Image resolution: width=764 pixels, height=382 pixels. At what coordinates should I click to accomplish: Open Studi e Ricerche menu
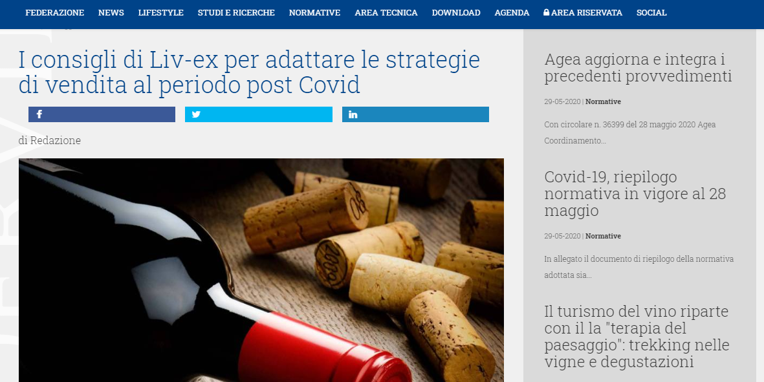236,13
